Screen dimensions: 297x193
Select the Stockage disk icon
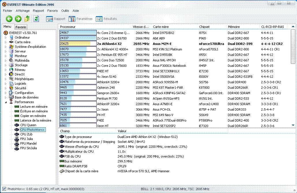tap(11, 65)
